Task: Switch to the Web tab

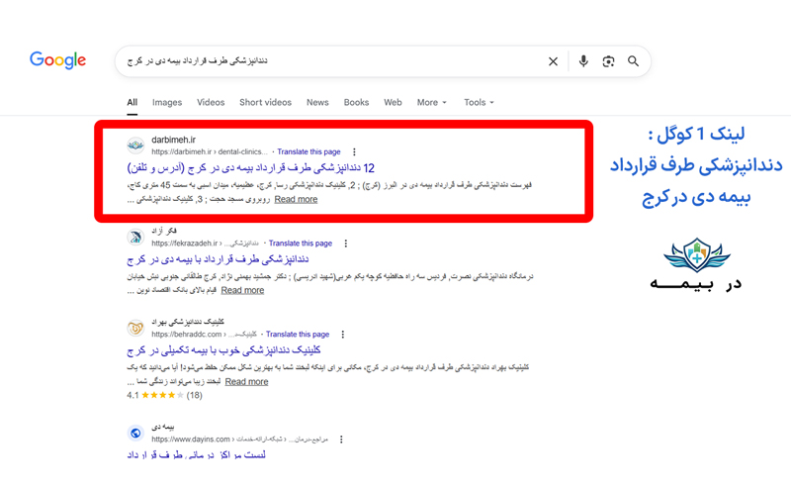Action: (393, 103)
